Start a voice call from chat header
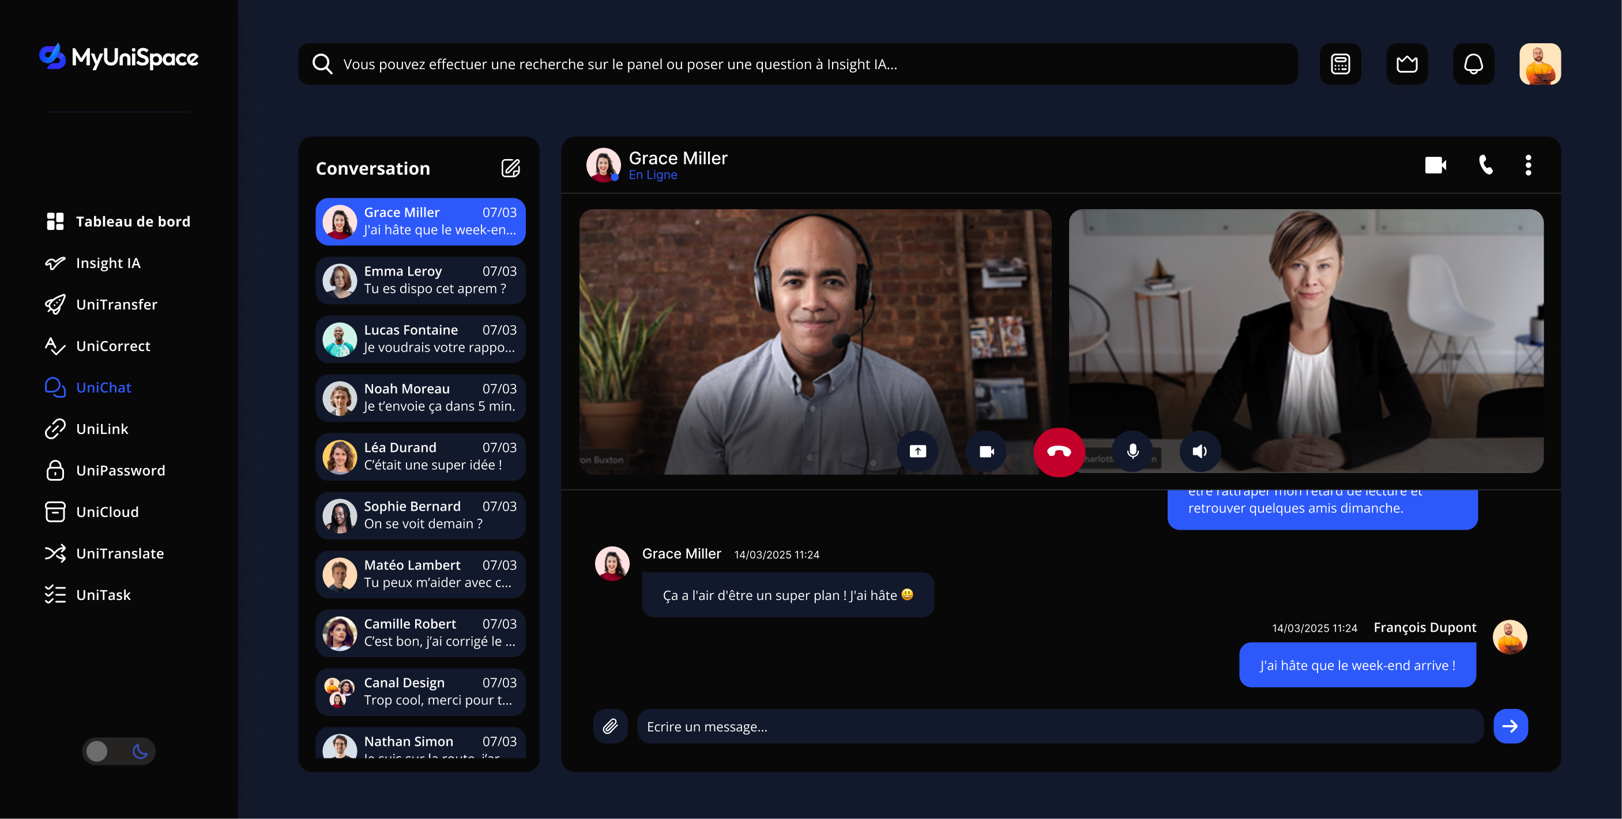The image size is (1622, 819). pyautogui.click(x=1485, y=165)
